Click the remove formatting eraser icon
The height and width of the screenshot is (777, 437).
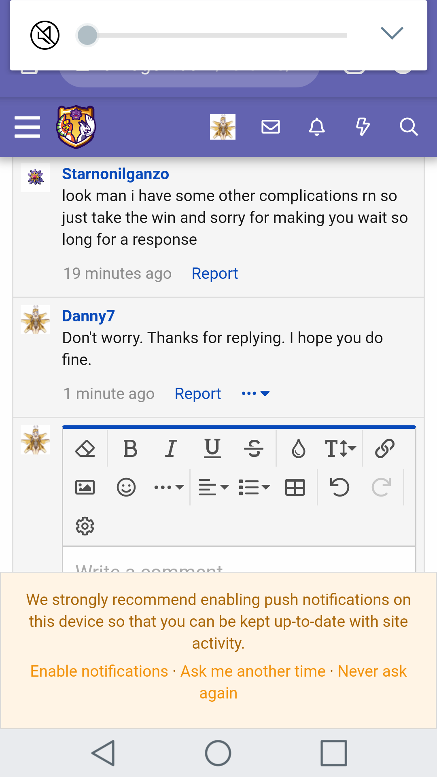pos(85,448)
